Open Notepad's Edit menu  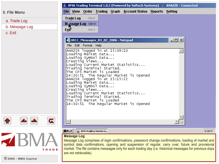[77, 45]
